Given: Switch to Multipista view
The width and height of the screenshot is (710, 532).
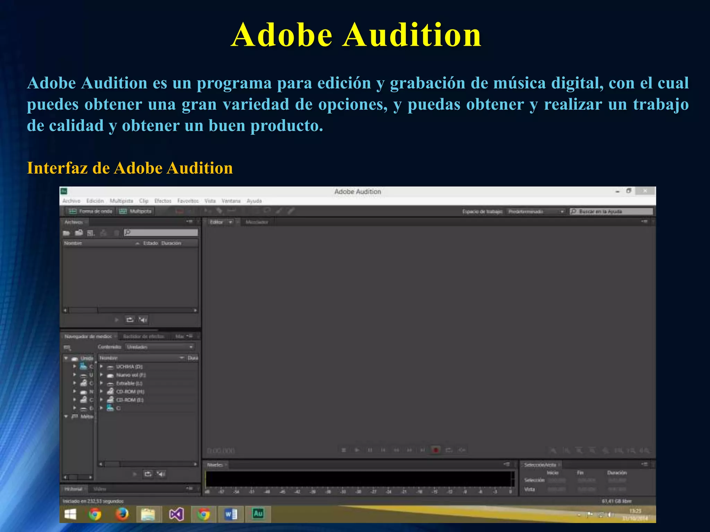Looking at the screenshot, I should [x=136, y=211].
